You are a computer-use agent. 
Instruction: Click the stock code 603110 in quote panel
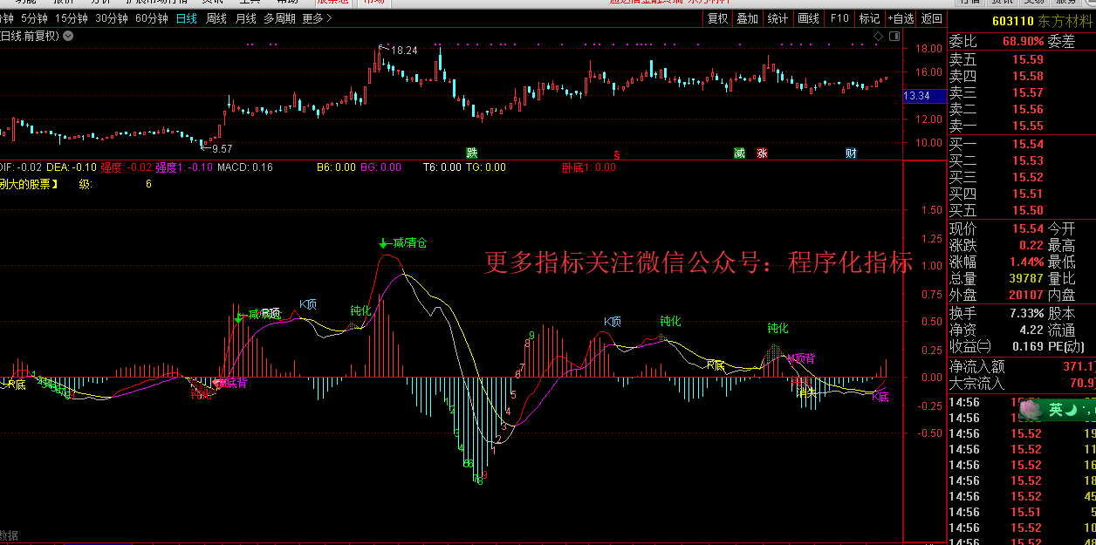pos(1012,22)
